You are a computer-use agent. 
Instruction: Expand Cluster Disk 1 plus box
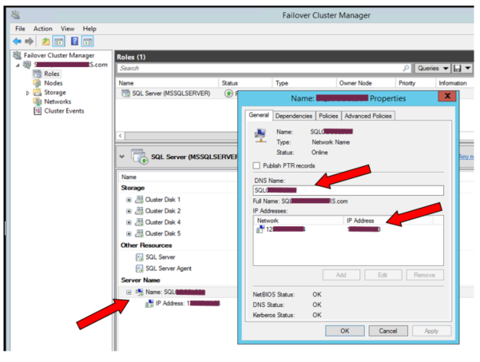129,200
